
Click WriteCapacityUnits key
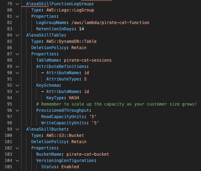[64, 123]
